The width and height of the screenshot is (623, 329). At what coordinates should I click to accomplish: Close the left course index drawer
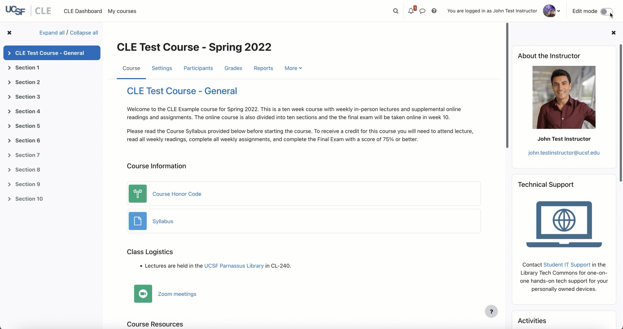[x=9, y=33]
